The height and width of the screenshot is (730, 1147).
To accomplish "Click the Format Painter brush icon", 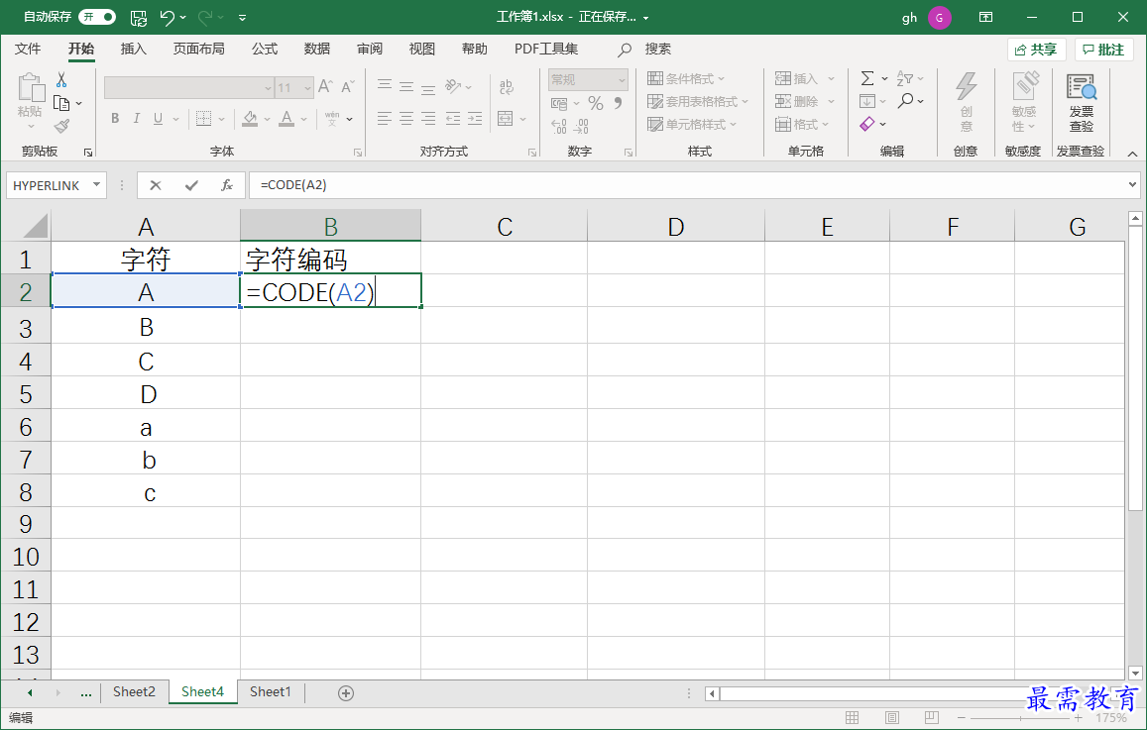I will [x=62, y=127].
